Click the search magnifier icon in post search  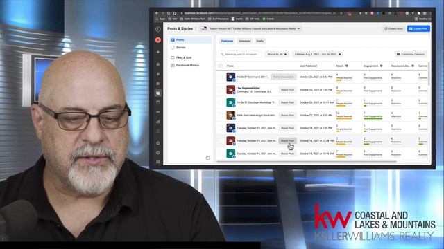[x=222, y=54]
